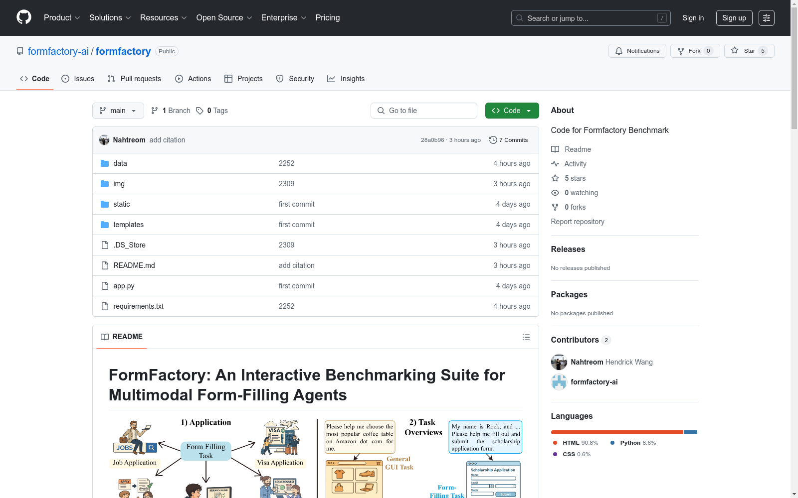
Task: Focus the Go to file input
Action: point(424,111)
